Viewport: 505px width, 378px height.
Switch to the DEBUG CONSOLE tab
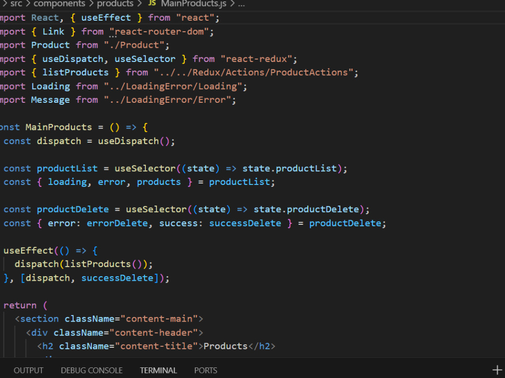91,370
